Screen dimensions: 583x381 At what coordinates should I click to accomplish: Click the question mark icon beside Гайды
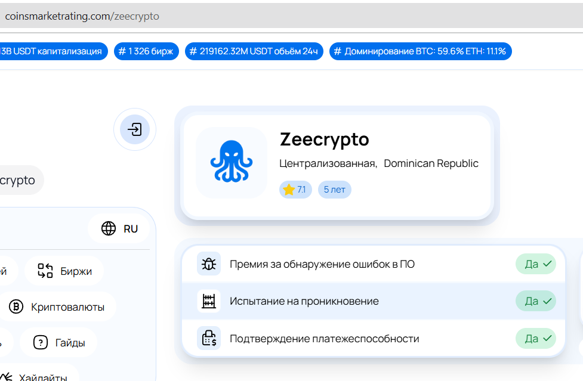coord(41,343)
